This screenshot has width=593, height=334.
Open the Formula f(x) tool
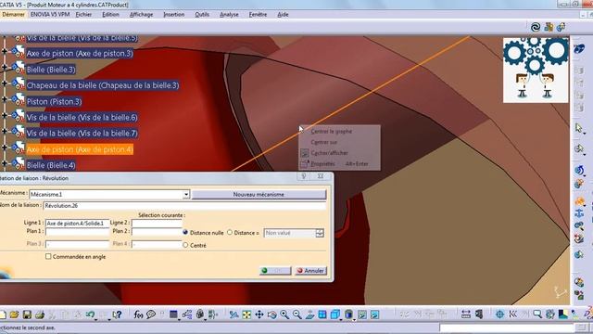138,315
